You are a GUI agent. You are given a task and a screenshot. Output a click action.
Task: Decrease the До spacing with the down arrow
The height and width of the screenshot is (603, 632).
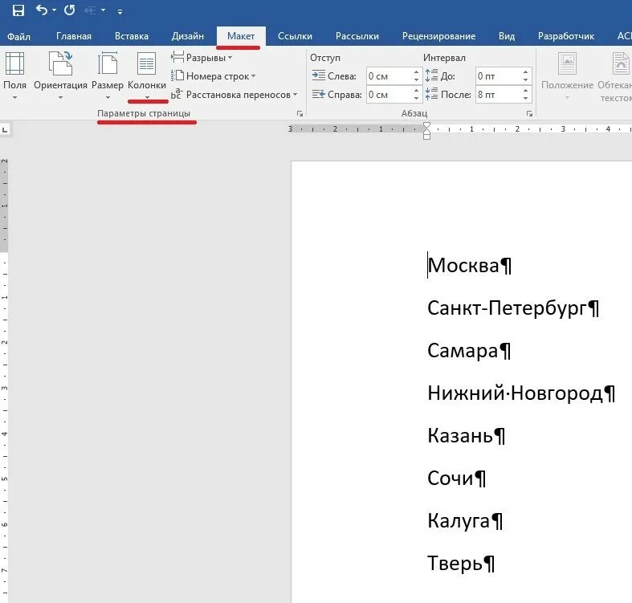(525, 79)
